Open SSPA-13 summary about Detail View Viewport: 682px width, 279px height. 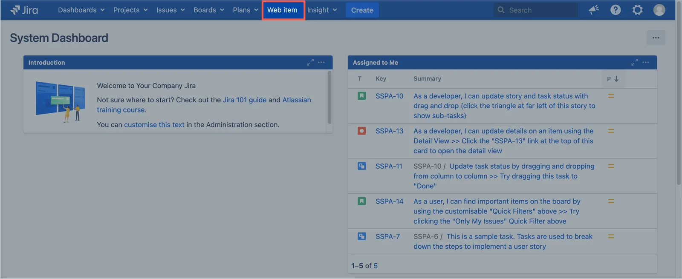point(503,141)
